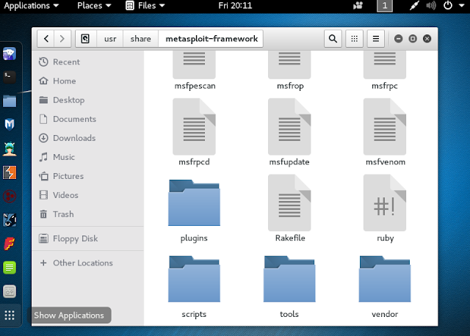Screen dimensions: 470x336
Task: Open the terminal icon in the dock
Action: tap(10, 77)
